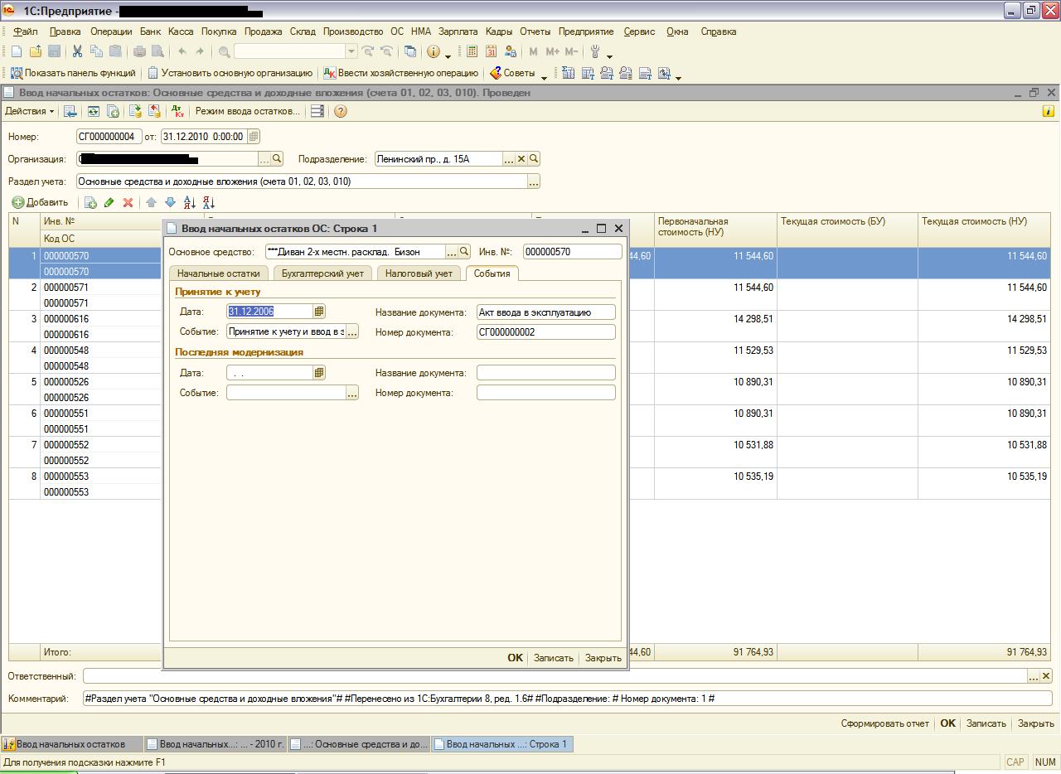Sort ascending with the А-Я icon
1061x774 pixels.
coord(189,202)
